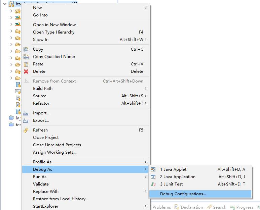The image size is (260, 210).
Task: Open the Build Path submenu arrow
Action: click(x=145, y=89)
